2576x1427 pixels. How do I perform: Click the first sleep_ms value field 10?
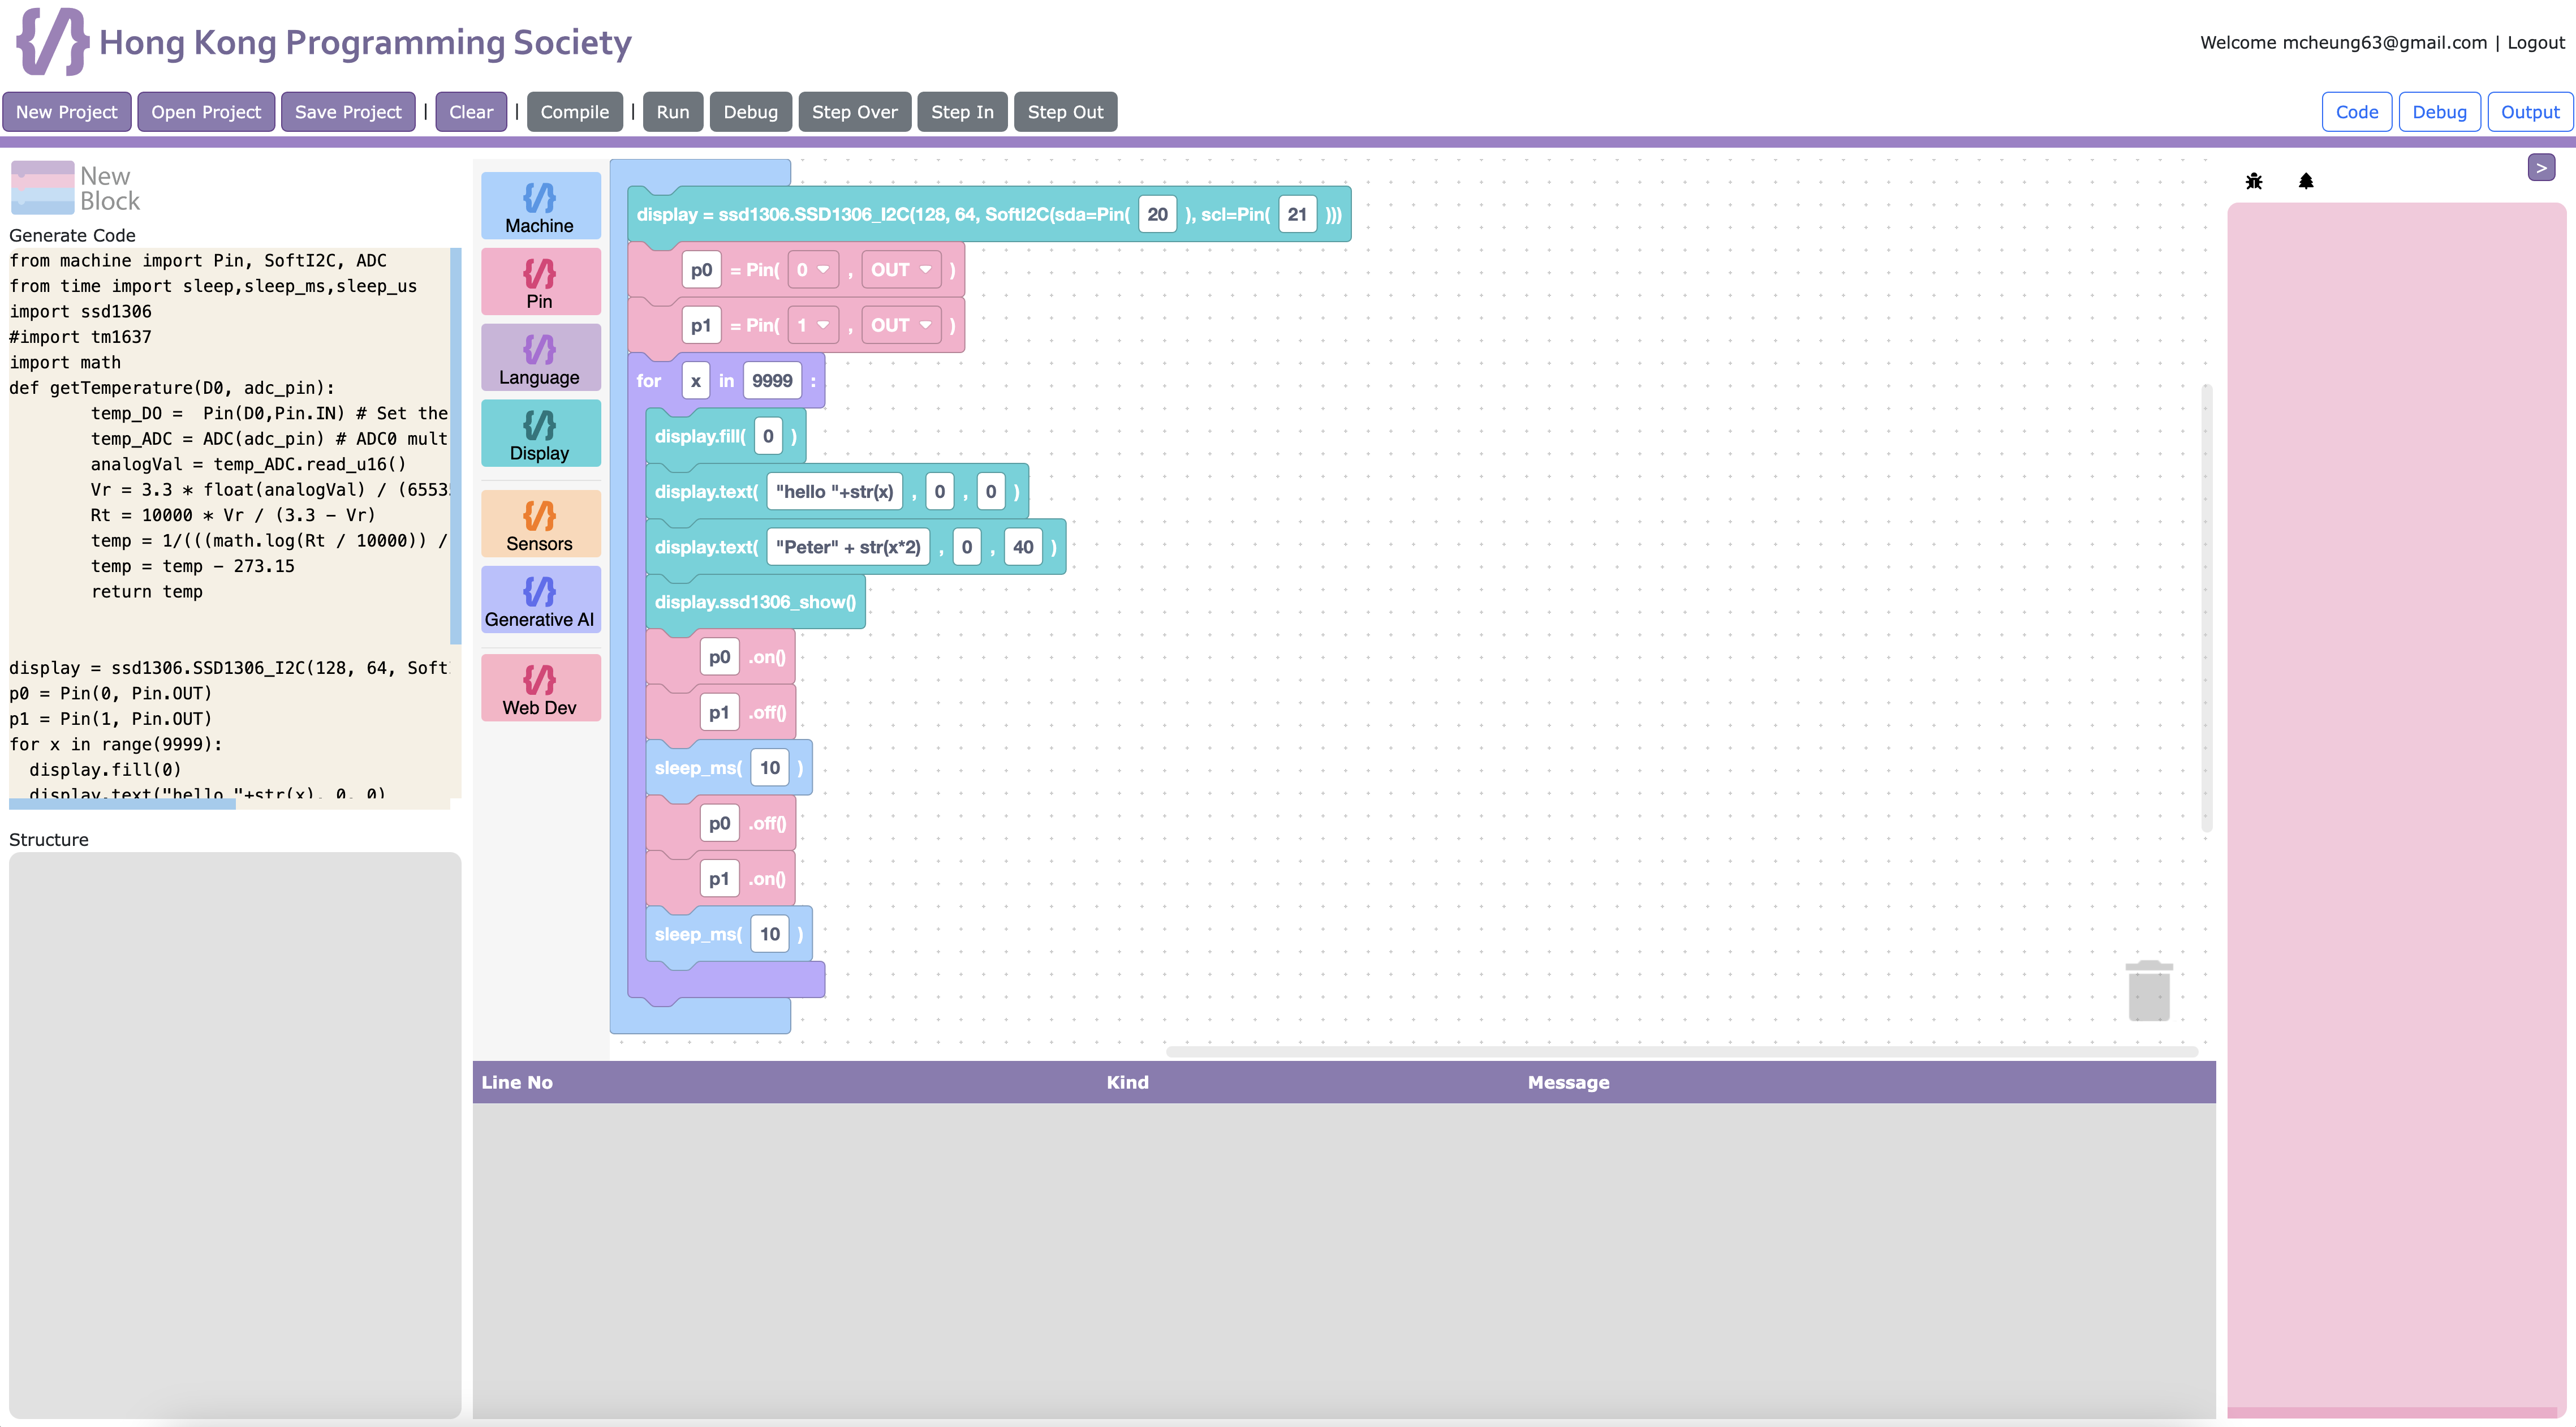tap(770, 768)
